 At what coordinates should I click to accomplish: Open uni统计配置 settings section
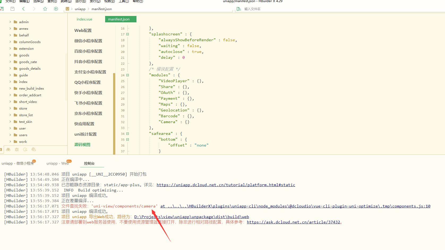[85, 134]
